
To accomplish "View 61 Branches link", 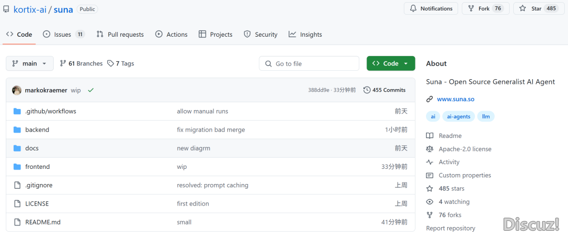I will click(x=82, y=63).
